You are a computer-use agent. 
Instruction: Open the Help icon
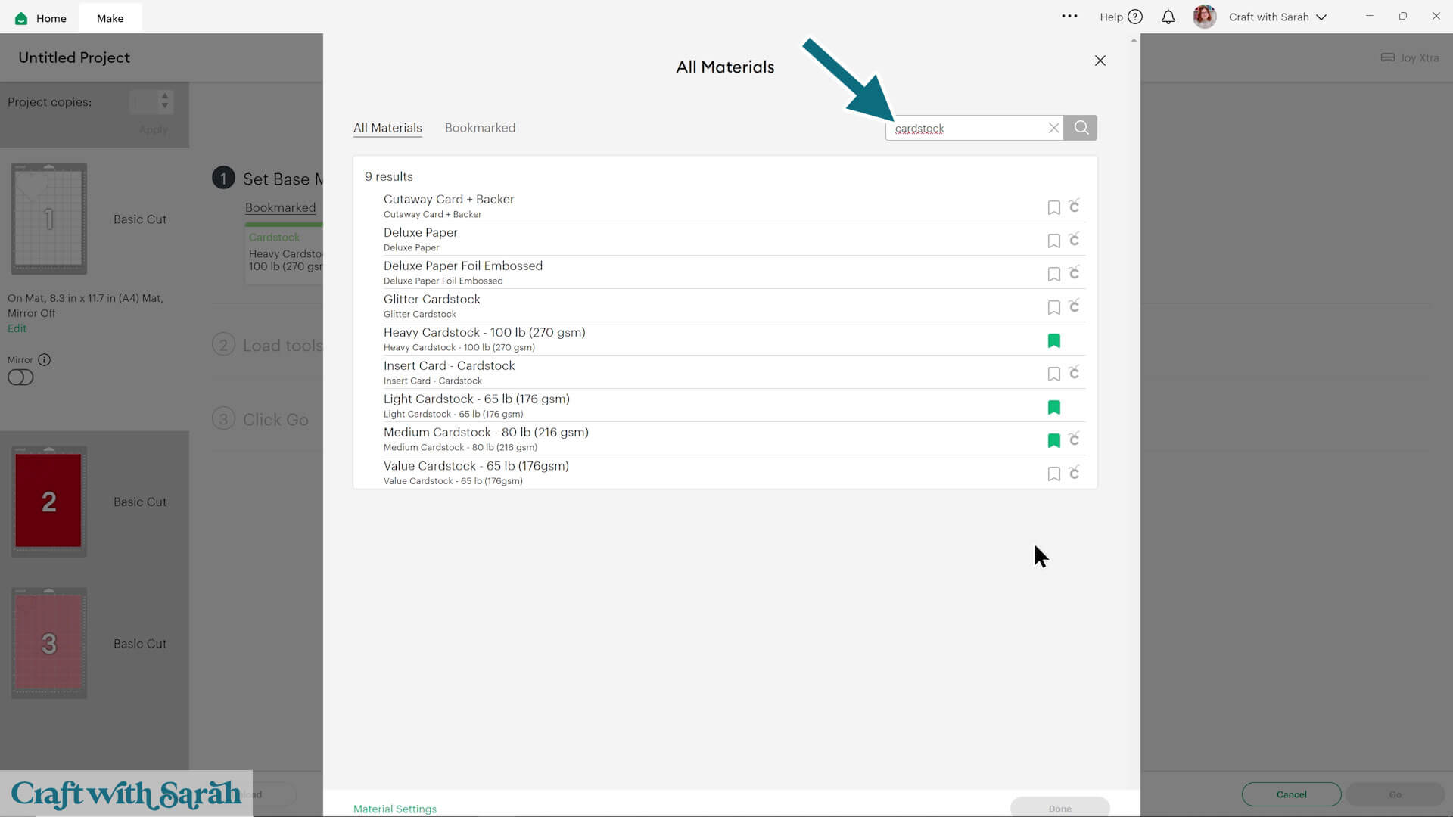(x=1134, y=17)
